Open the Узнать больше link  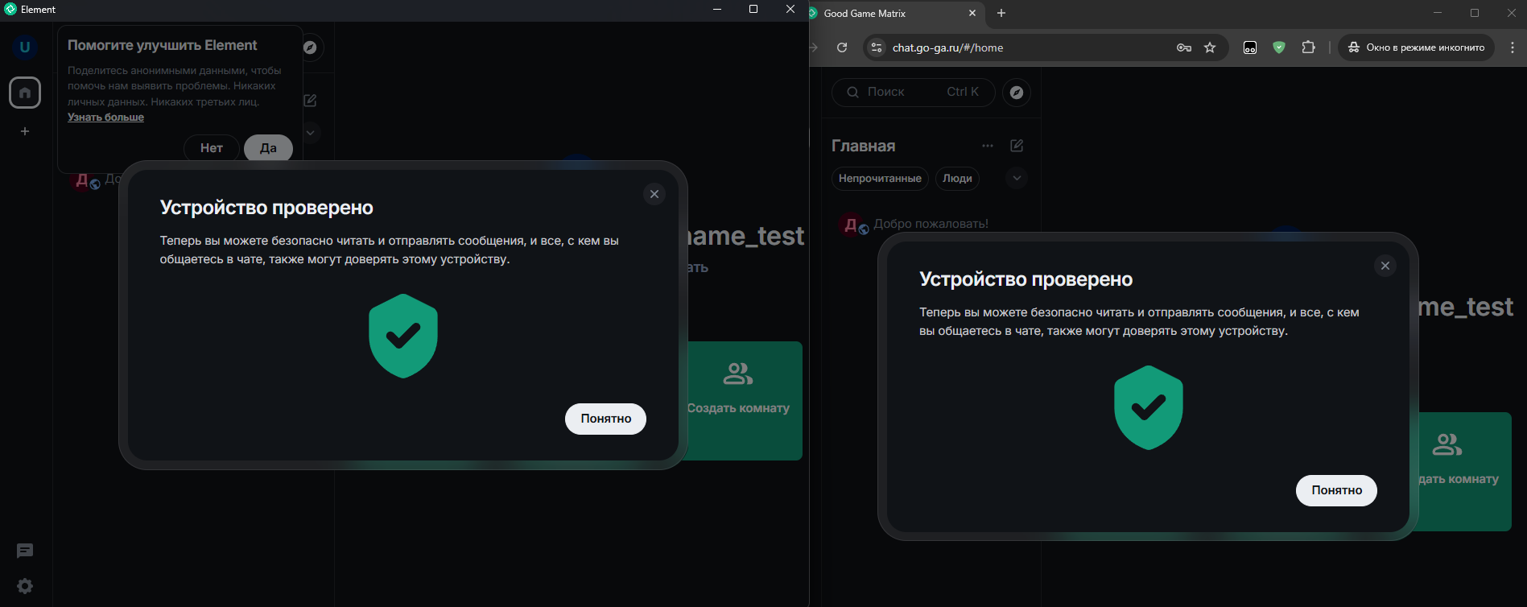click(x=105, y=117)
